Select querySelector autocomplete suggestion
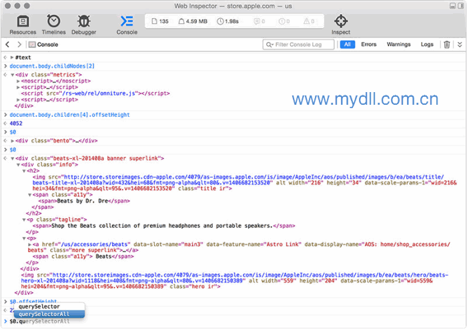467x329 pixels. pos(49,306)
